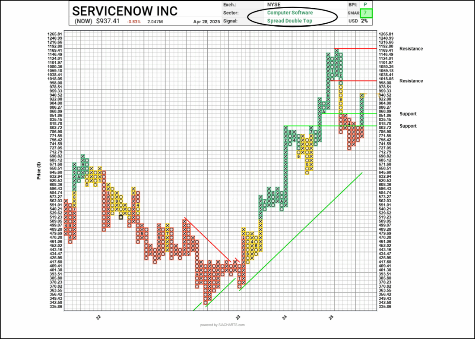Click 1265.81 on the left price axis
475x339 pixels.
pos(55,34)
